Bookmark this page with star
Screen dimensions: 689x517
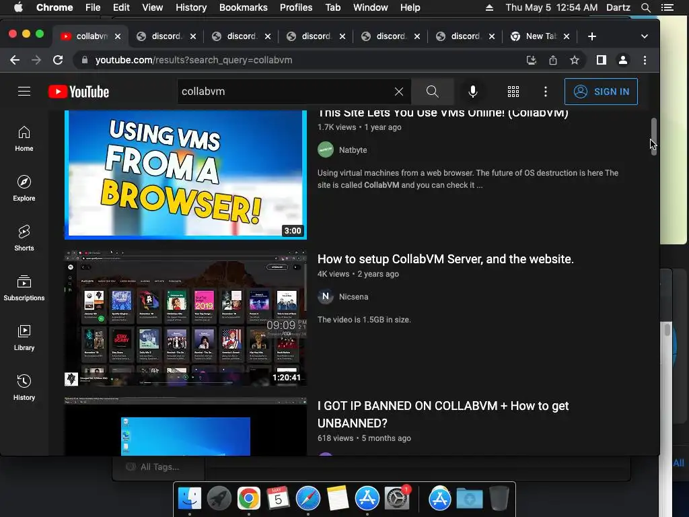pos(575,60)
